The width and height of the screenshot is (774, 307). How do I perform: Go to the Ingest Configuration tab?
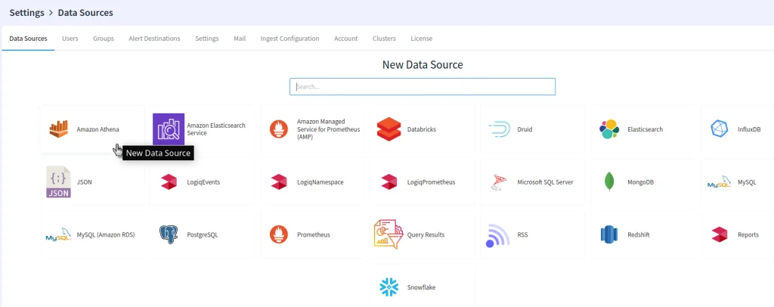pos(289,39)
